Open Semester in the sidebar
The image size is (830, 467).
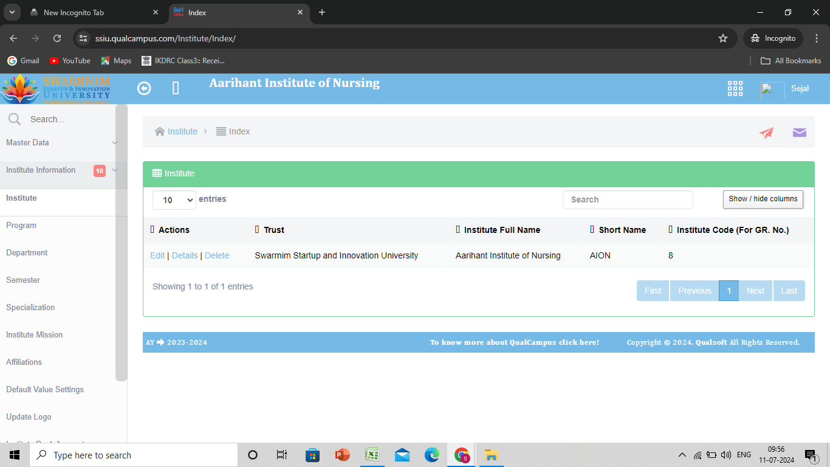pos(23,280)
